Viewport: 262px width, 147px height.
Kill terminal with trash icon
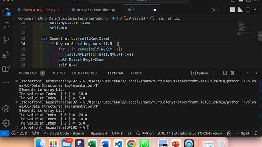point(232,73)
